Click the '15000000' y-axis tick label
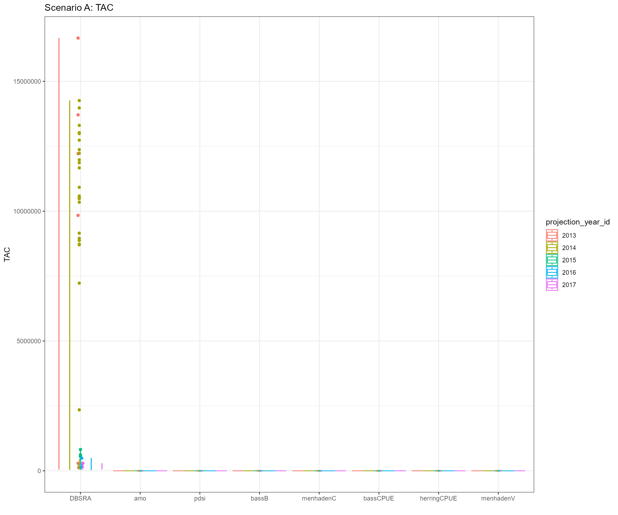The image size is (618, 515). 27,82
